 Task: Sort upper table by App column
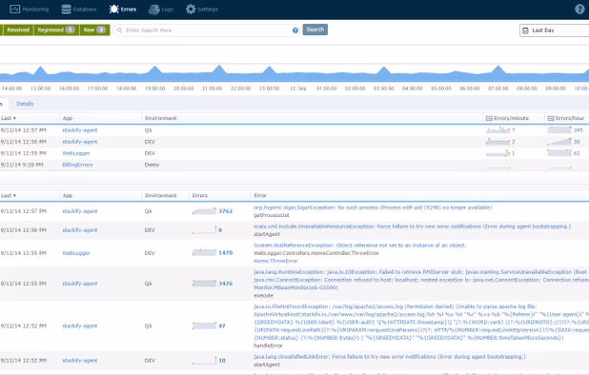point(68,118)
